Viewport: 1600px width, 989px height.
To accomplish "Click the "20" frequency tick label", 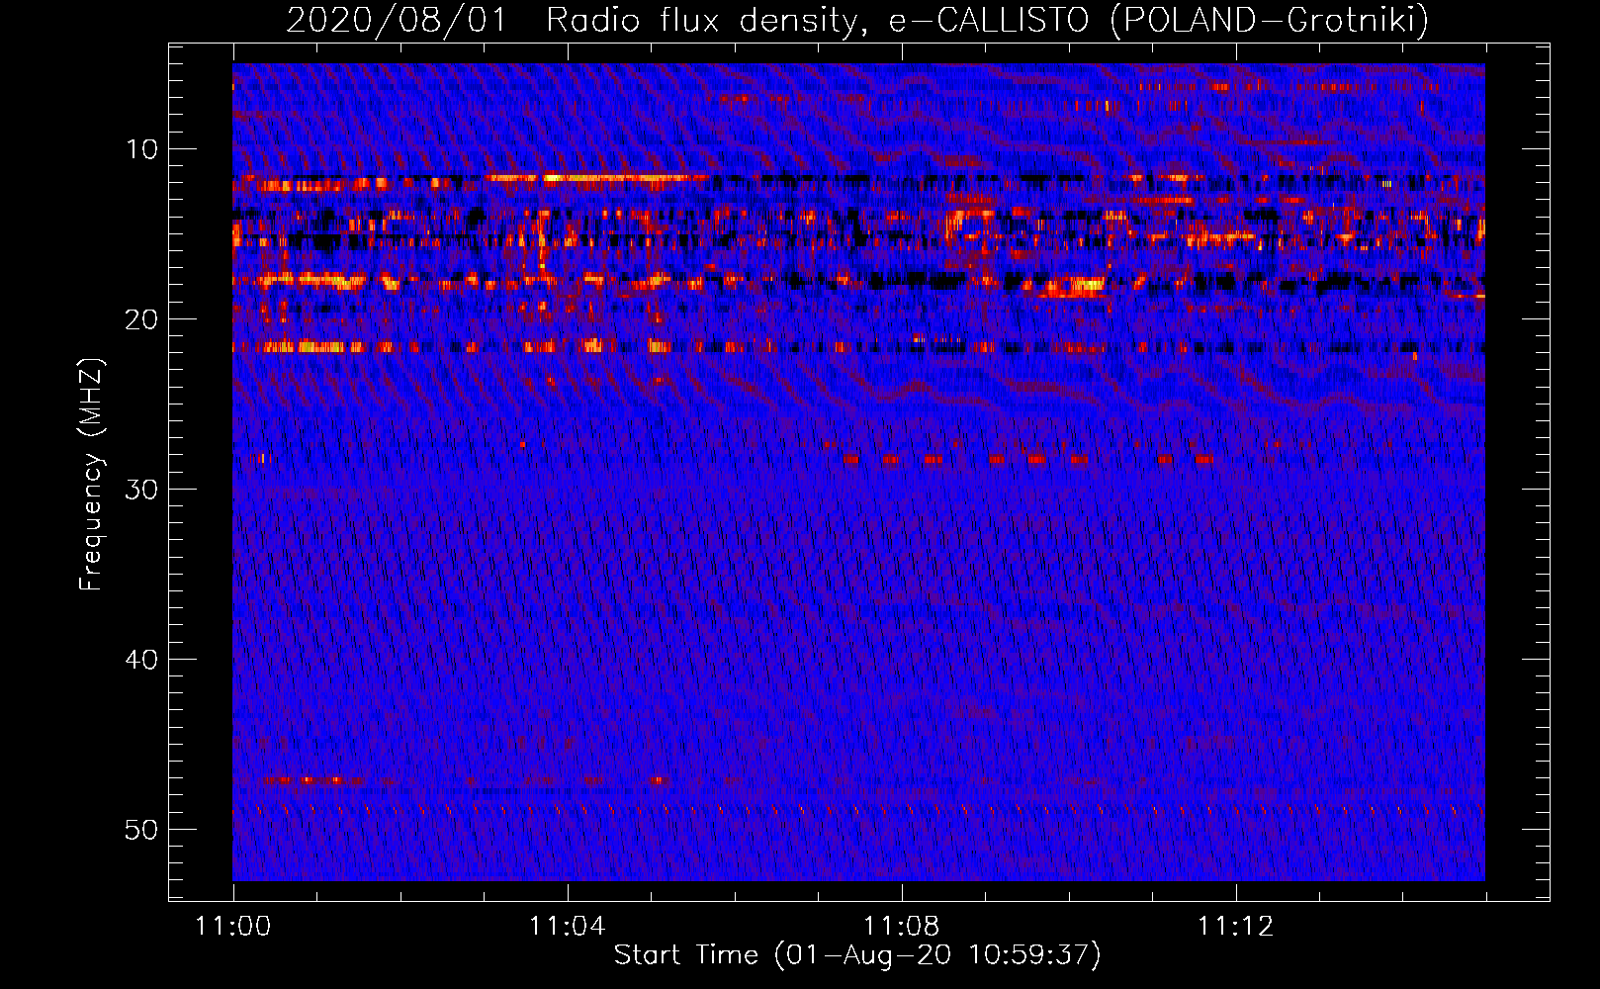I will point(142,319).
